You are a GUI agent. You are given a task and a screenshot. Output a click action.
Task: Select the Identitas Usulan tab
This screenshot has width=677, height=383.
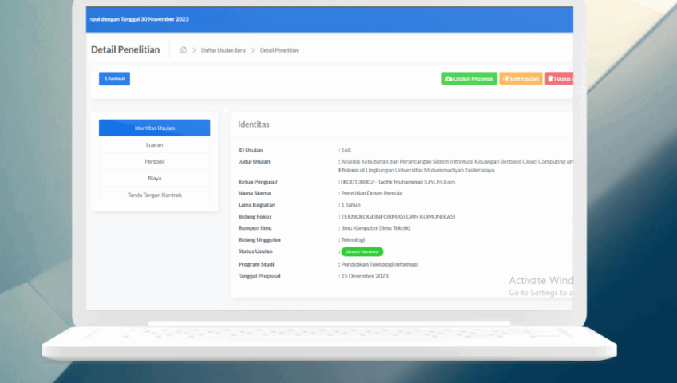click(x=155, y=128)
